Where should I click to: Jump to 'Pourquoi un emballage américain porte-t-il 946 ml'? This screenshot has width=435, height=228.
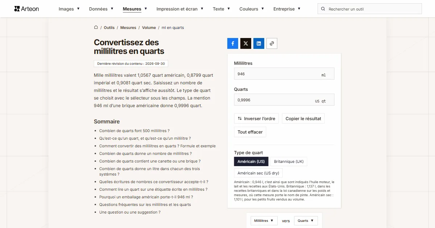[146, 197]
